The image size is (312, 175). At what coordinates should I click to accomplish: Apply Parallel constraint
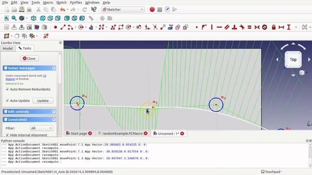[x=227, y=27]
